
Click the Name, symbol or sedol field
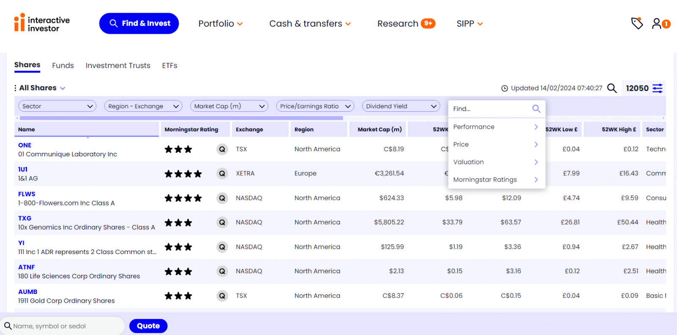coord(62,326)
